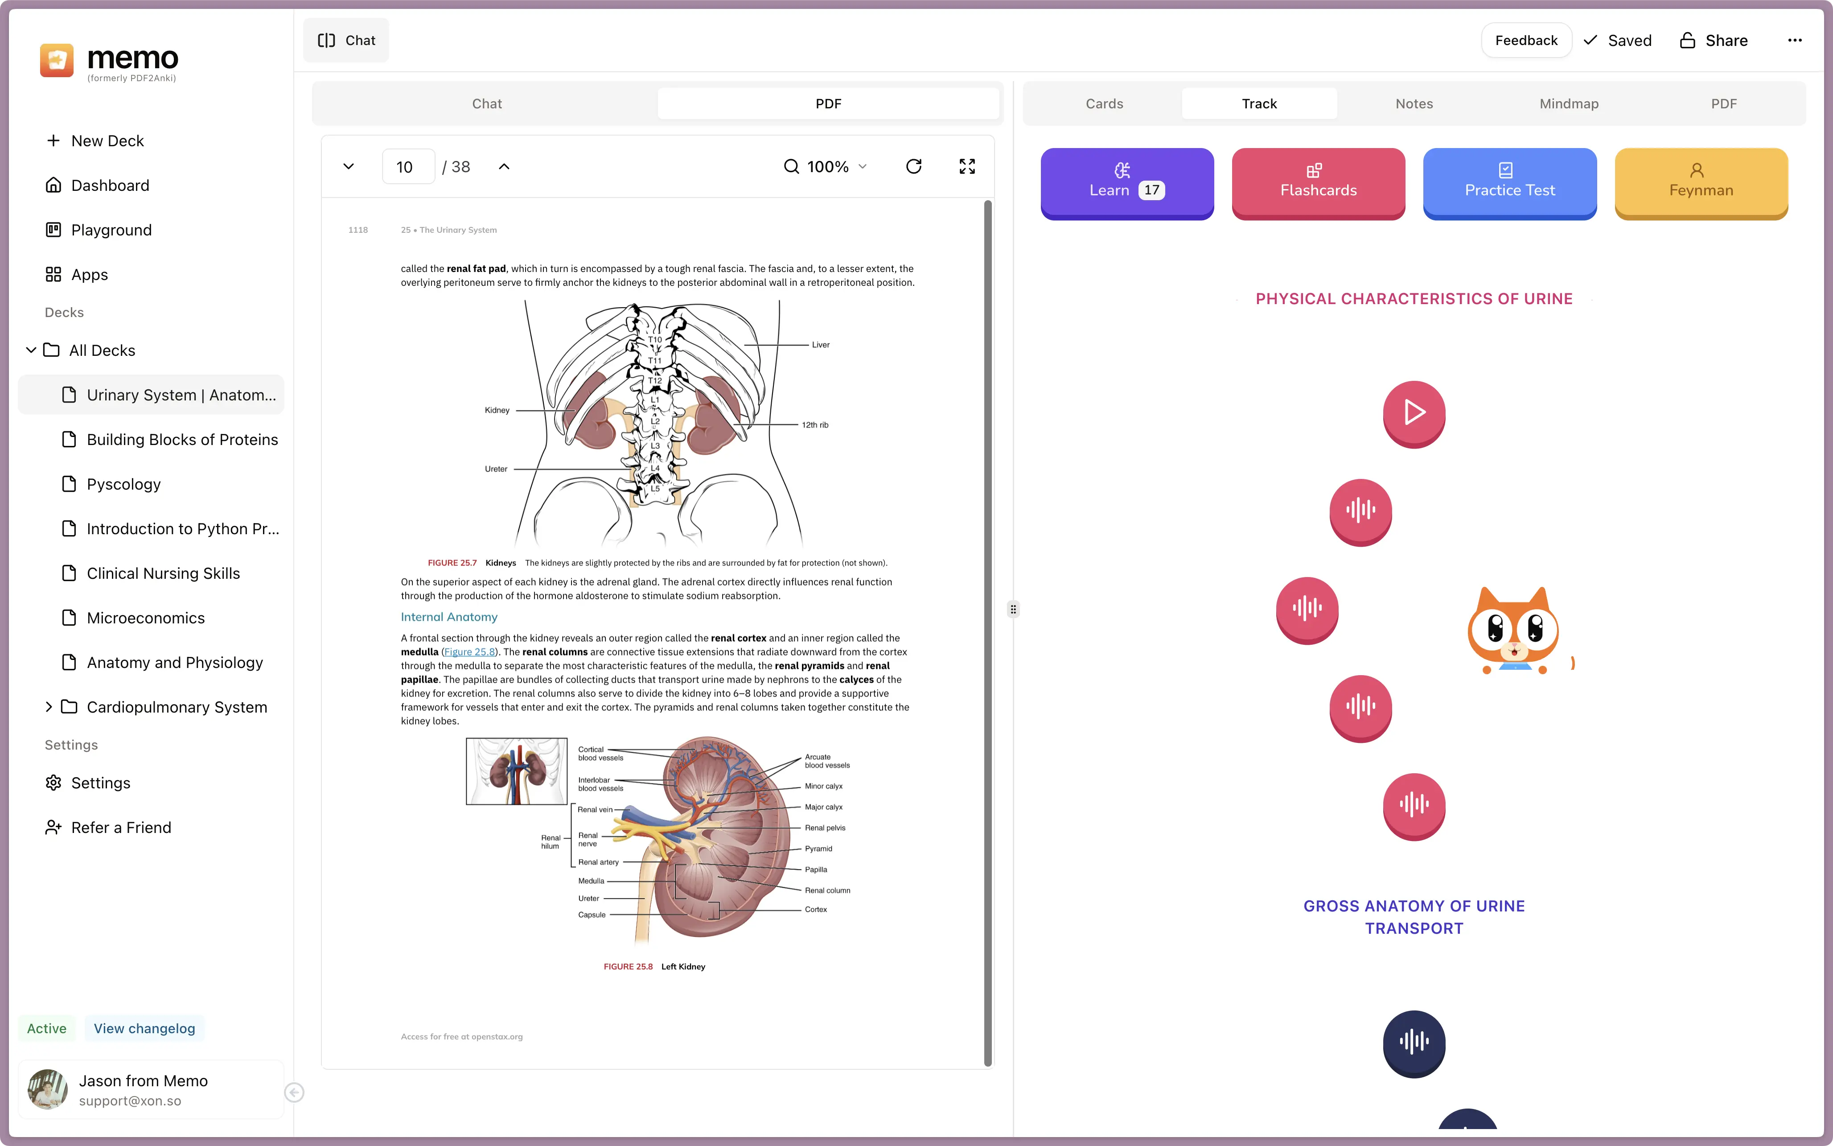This screenshot has width=1833, height=1146.
Task: Toggle the Chat side panel button
Action: 346,40
